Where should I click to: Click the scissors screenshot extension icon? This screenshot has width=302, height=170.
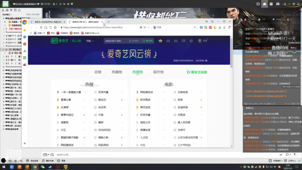pos(220,27)
